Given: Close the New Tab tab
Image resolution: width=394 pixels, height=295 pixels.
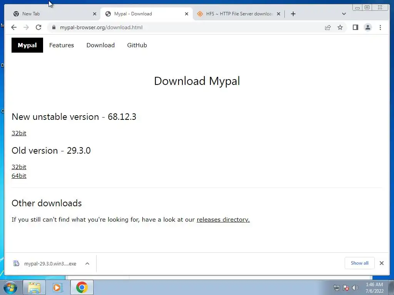Looking at the screenshot, I should pyautogui.click(x=95, y=14).
